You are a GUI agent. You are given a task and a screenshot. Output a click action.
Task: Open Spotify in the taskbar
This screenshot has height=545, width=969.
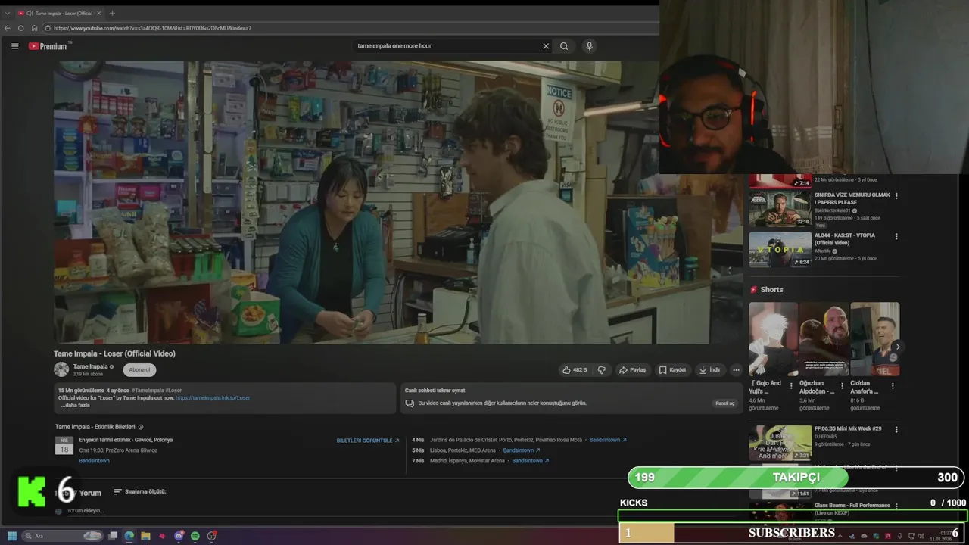(195, 536)
